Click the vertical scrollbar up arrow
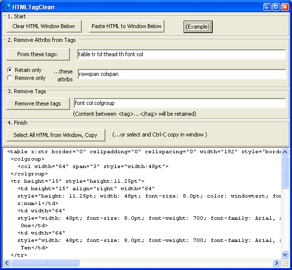 click(285, 152)
